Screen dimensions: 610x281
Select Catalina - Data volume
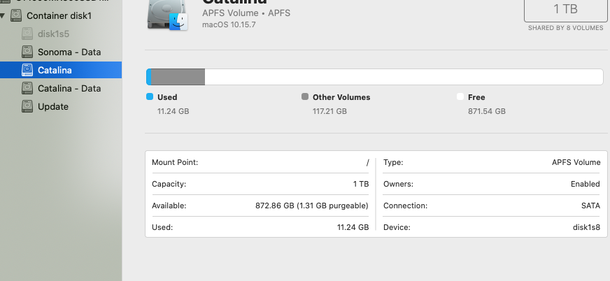point(61,88)
